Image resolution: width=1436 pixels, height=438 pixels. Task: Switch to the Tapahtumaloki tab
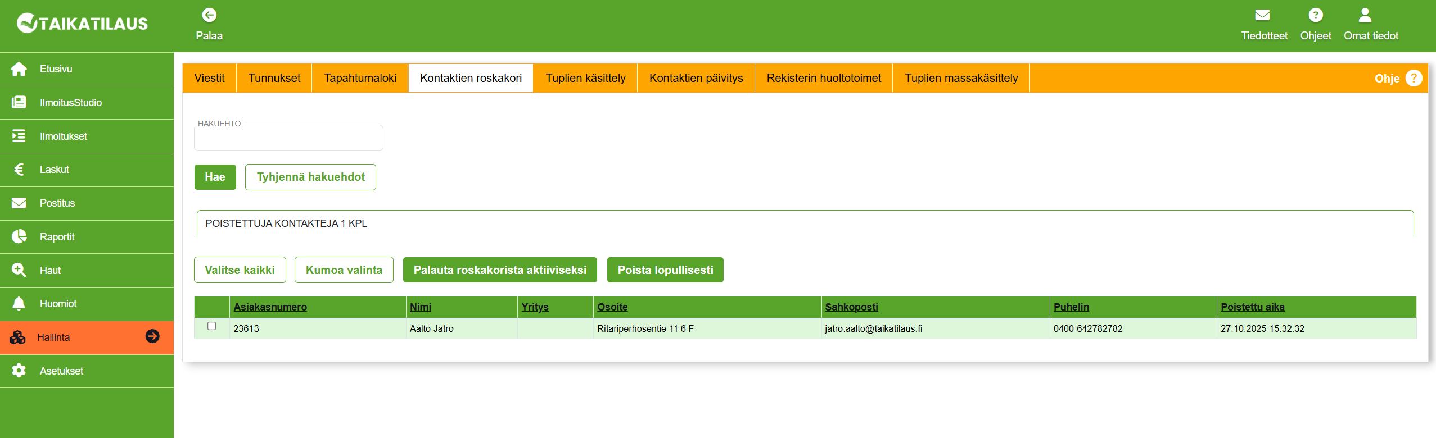coord(360,78)
